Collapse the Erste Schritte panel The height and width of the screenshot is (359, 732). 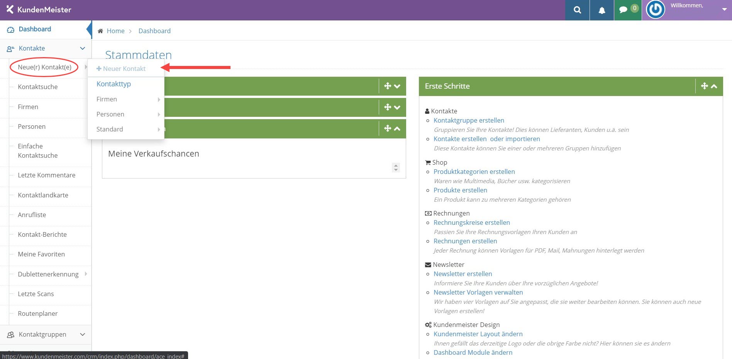pyautogui.click(x=714, y=86)
